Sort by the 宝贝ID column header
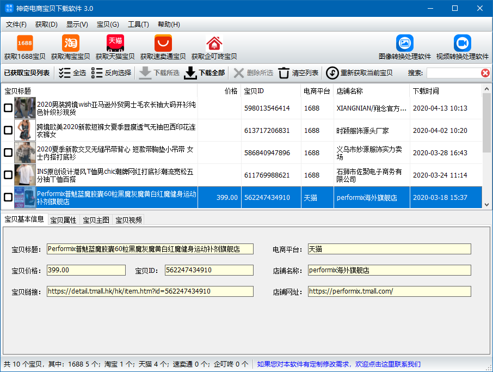The height and width of the screenshot is (372, 493). (270, 91)
